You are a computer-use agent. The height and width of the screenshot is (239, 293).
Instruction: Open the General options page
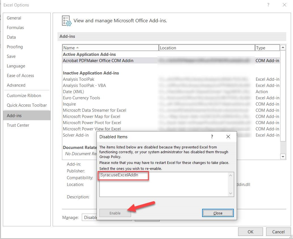(14, 18)
